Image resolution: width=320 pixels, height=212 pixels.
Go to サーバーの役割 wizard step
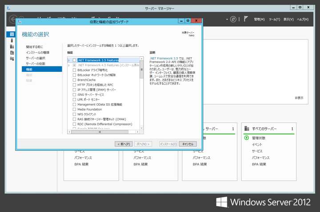(36, 64)
